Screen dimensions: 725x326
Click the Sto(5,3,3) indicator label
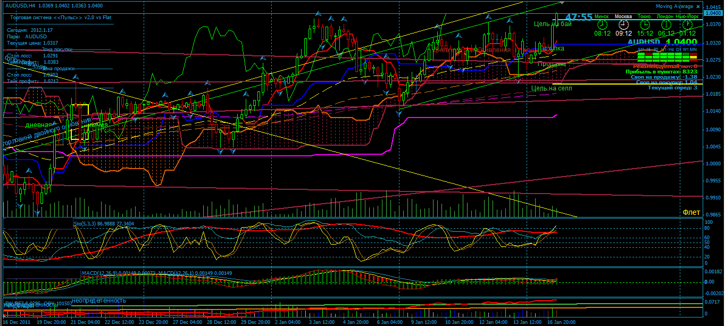pyautogui.click(x=104, y=224)
